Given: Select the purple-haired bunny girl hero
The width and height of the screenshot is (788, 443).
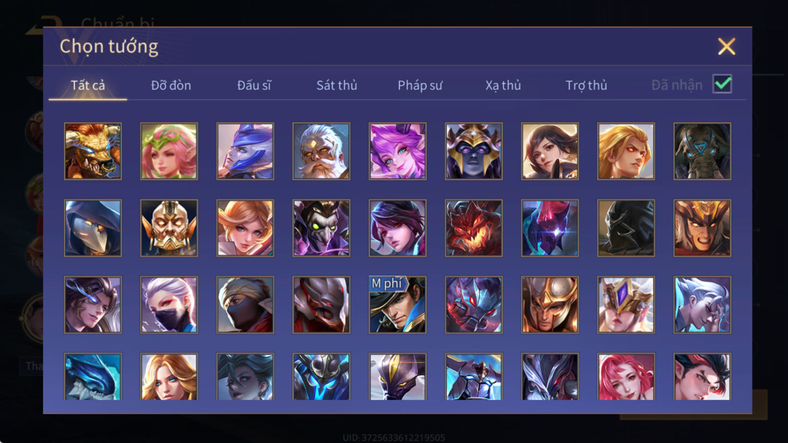Looking at the screenshot, I should tap(397, 151).
